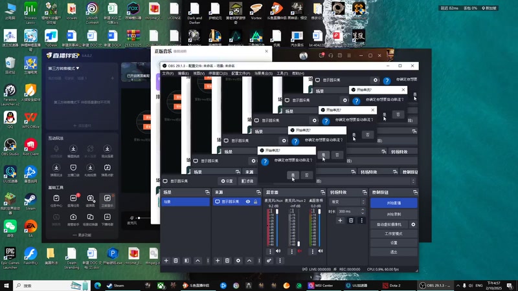Select WPS Office desktop icon
Image resolution: width=518 pixels, height=291 pixels.
tap(30, 120)
